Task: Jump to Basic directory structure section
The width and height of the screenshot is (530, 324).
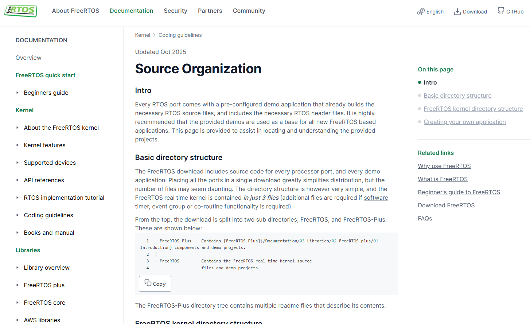Action: pyautogui.click(x=457, y=95)
